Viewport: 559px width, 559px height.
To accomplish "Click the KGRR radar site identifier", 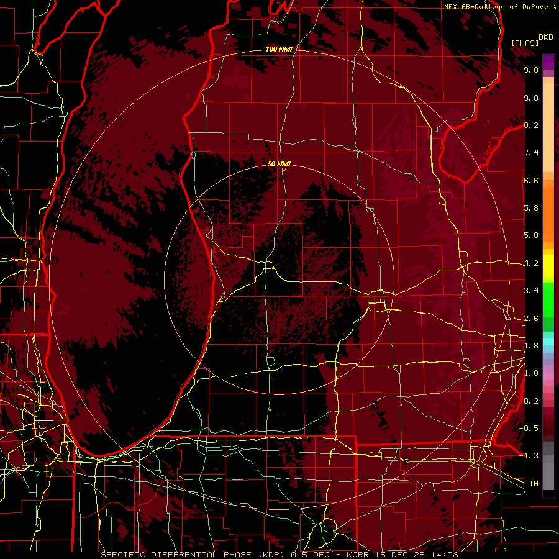I will tap(358, 555).
